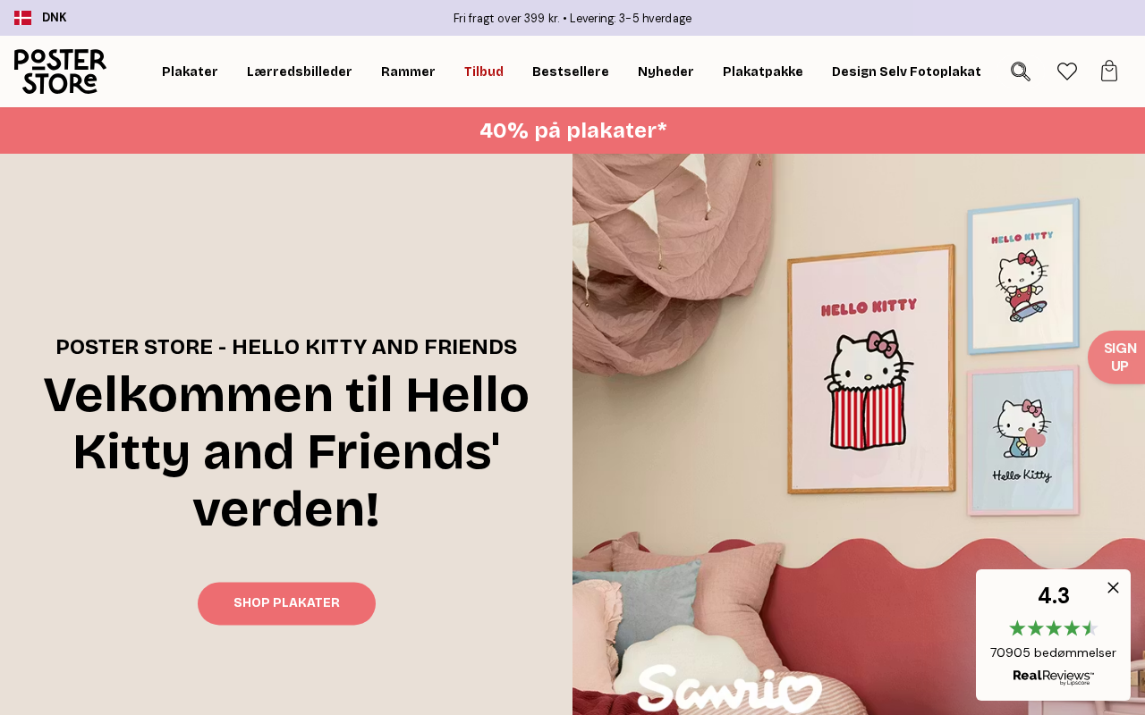Click the RealReviews by Lipscore logo

tap(1053, 677)
